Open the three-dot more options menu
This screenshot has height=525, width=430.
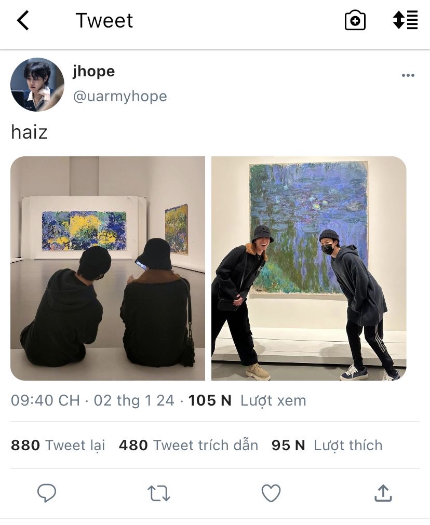point(408,75)
